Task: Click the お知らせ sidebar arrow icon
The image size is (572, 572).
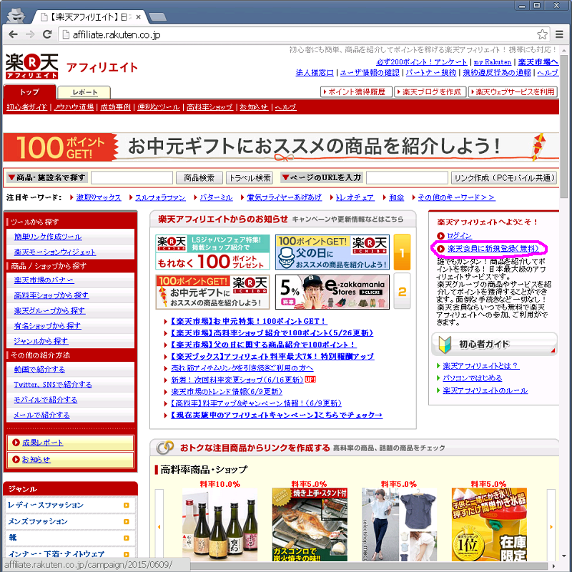Action: click(x=16, y=459)
